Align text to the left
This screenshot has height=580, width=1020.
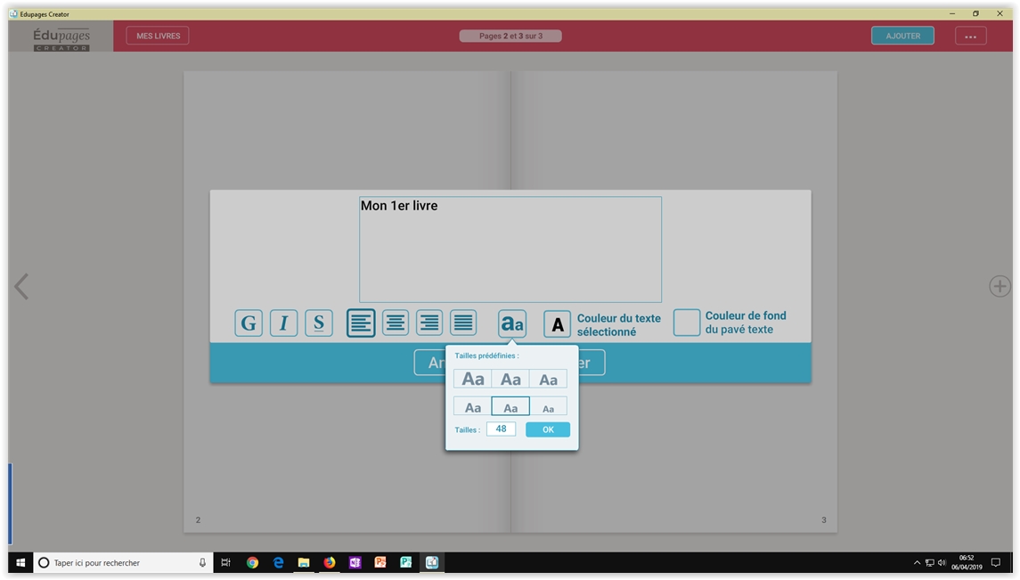tap(361, 323)
